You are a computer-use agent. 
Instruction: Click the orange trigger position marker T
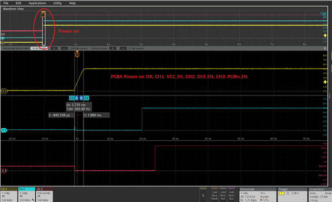pos(77,55)
